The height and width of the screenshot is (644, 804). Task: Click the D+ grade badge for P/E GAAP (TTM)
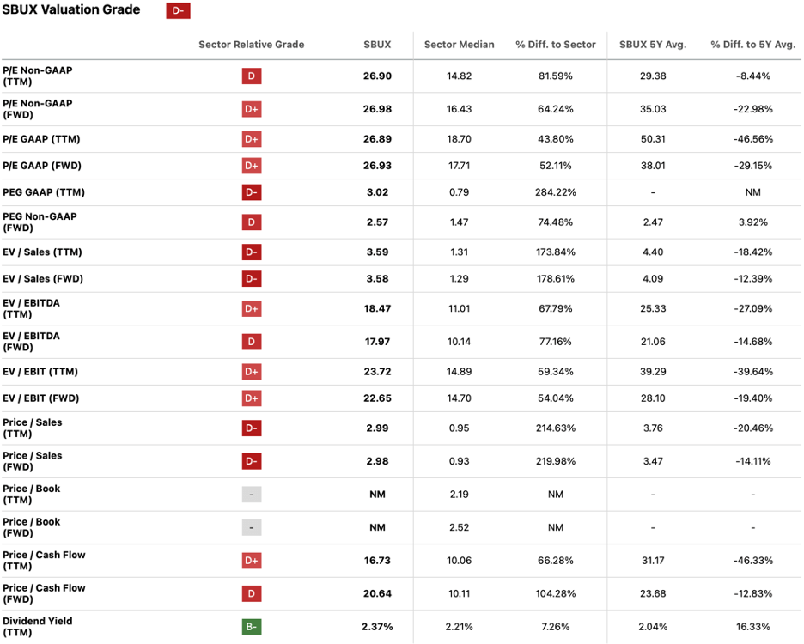(251, 139)
